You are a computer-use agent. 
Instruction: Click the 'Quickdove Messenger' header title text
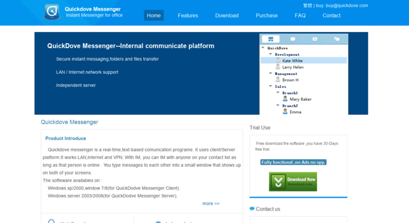[93, 9]
